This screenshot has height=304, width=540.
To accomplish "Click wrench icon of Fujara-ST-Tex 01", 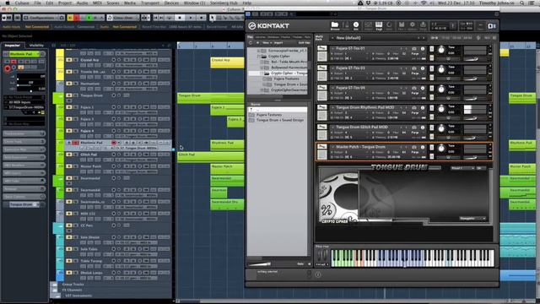I will [322, 48].
